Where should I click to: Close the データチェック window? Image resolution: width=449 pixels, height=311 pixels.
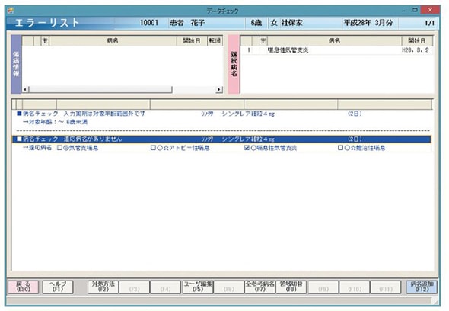pyautogui.click(x=430, y=11)
